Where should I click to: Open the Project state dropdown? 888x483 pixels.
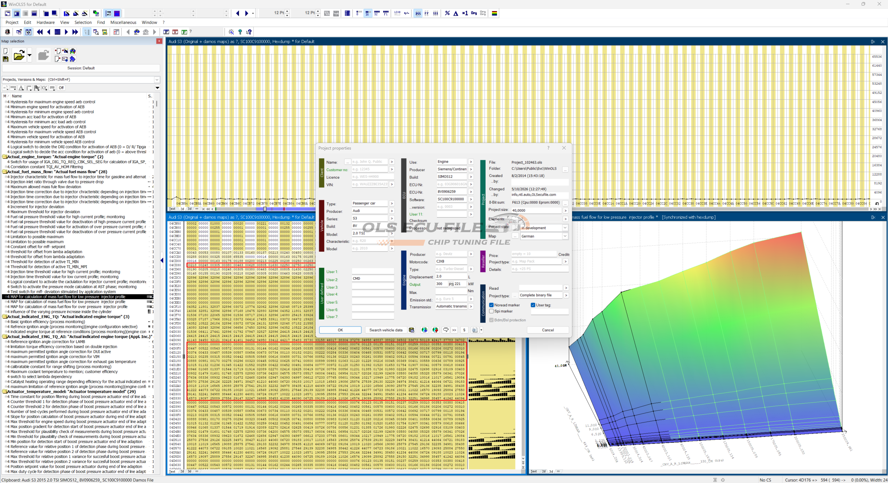tap(565, 228)
